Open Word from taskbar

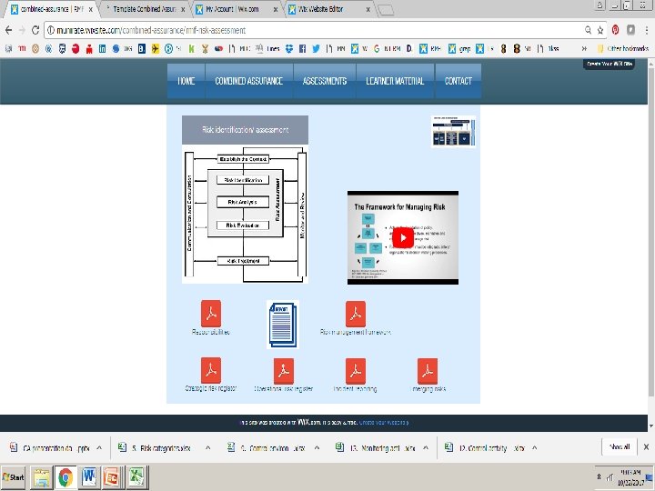pyautogui.click(x=89, y=477)
